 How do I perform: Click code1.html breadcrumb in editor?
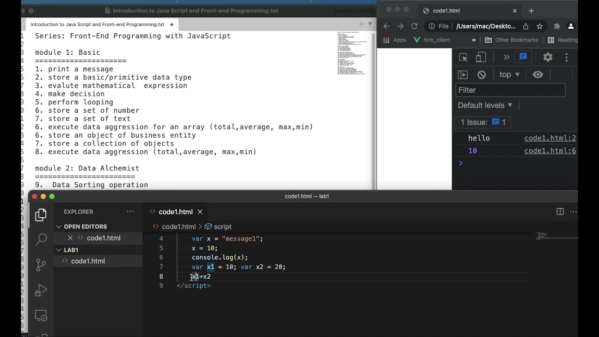178,227
